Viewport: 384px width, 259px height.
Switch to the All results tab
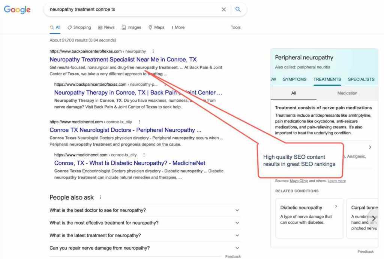[x=55, y=27]
